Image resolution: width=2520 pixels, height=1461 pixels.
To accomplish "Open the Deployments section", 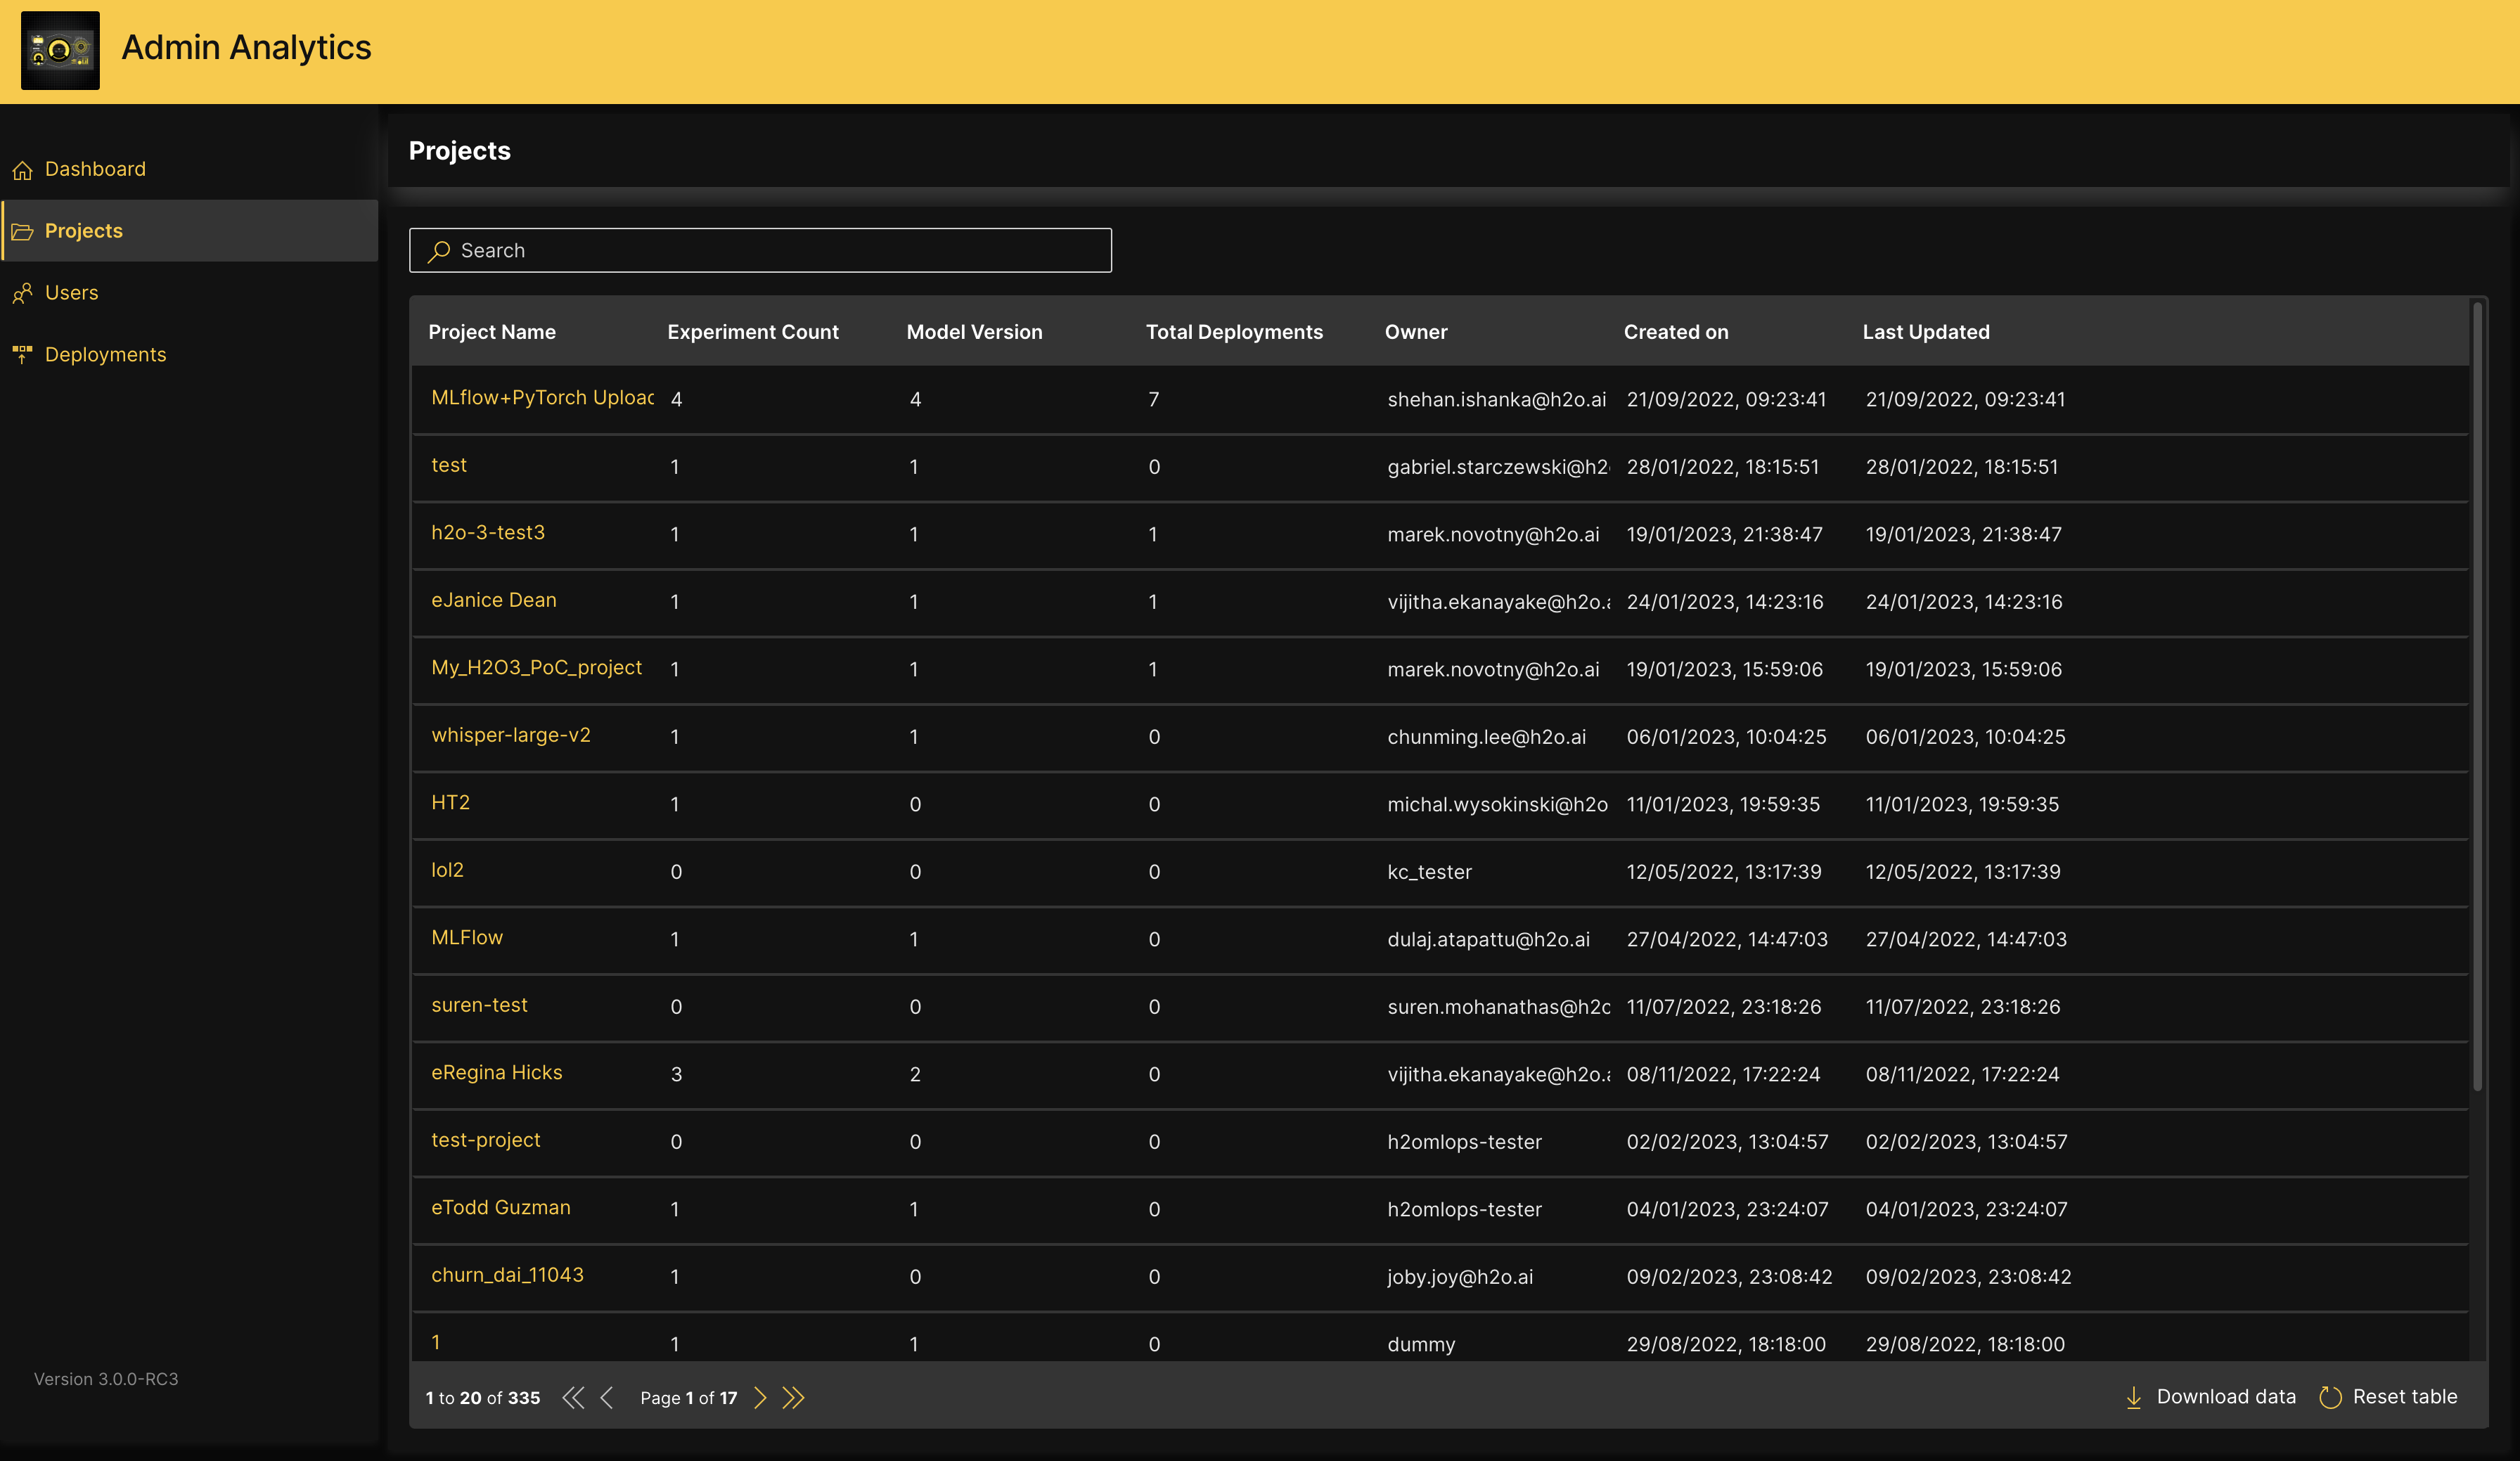I will pos(105,354).
